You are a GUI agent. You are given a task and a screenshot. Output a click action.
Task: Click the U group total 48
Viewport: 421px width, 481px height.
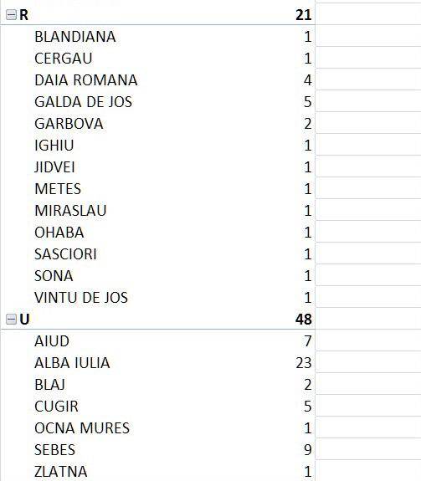(304, 320)
